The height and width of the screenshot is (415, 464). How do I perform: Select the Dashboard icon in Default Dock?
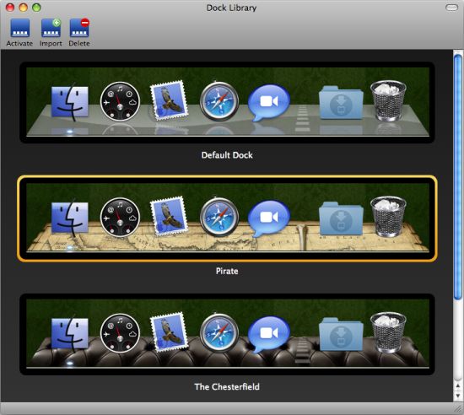click(x=120, y=101)
